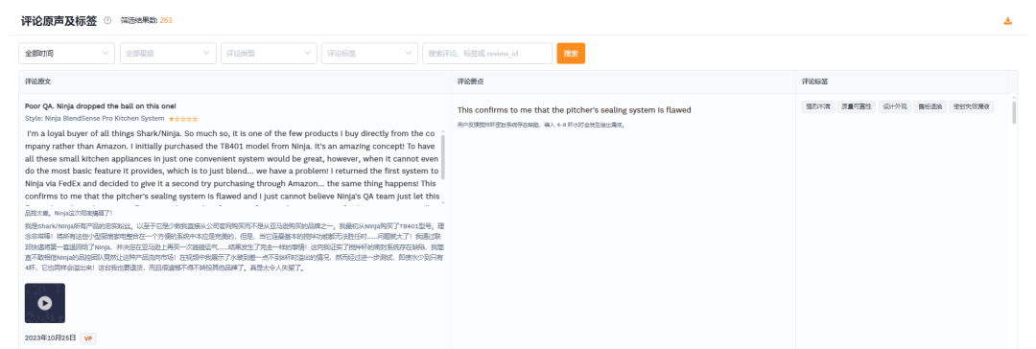This screenshot has width=1036, height=349.
Task: Click the Chinese translation paragraph of the review
Action: 235,246
